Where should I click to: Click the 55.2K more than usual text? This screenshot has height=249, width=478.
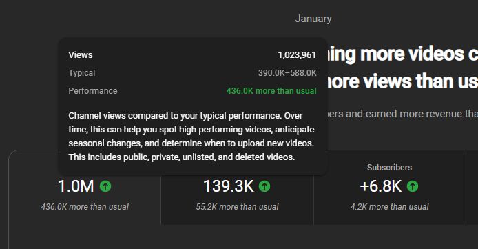click(237, 207)
